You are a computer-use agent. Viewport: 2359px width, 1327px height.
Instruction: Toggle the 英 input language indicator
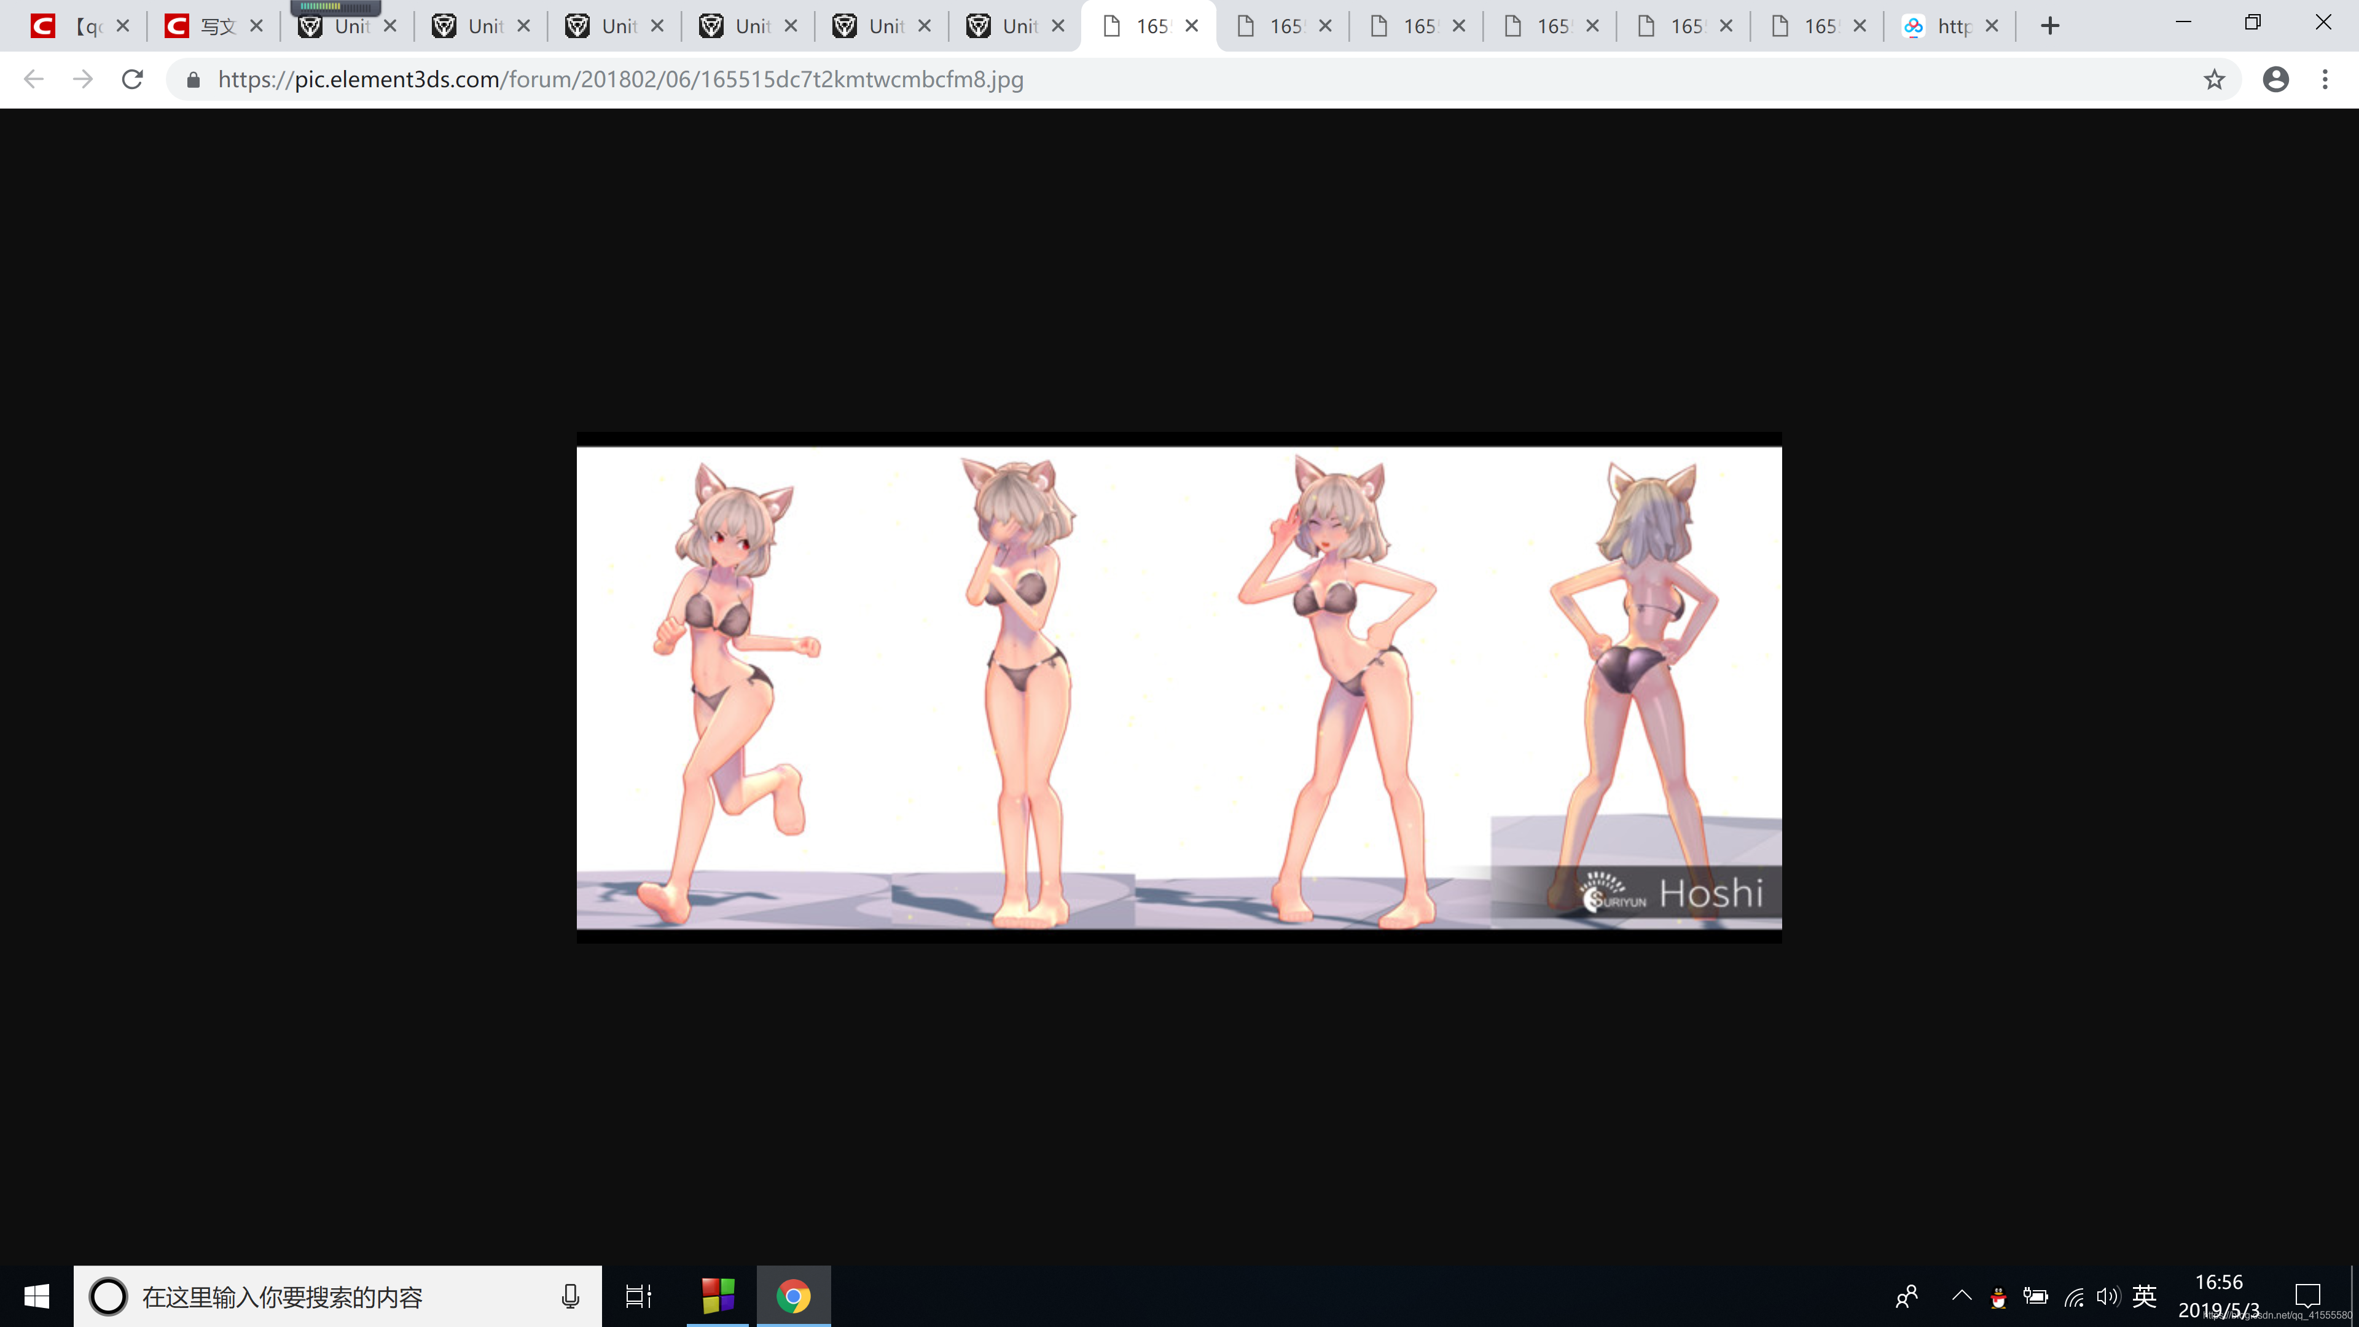tap(2143, 1295)
